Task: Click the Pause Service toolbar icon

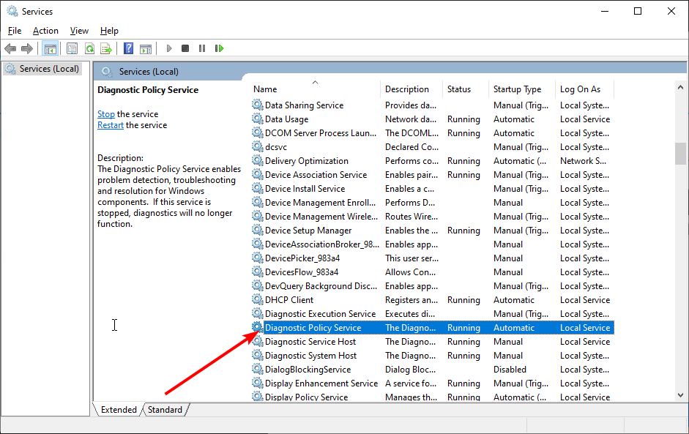Action: (x=201, y=48)
